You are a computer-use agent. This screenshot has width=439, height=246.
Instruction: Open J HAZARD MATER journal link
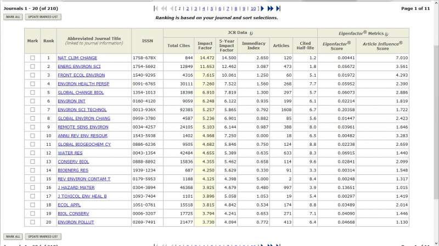tap(76, 187)
